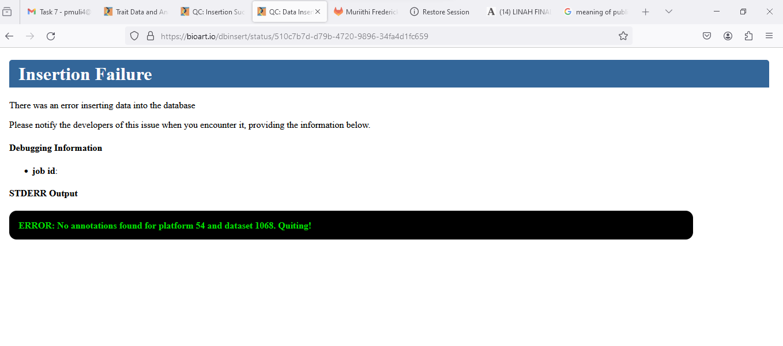
Task: Click the reload page icon
Action: coord(51,36)
